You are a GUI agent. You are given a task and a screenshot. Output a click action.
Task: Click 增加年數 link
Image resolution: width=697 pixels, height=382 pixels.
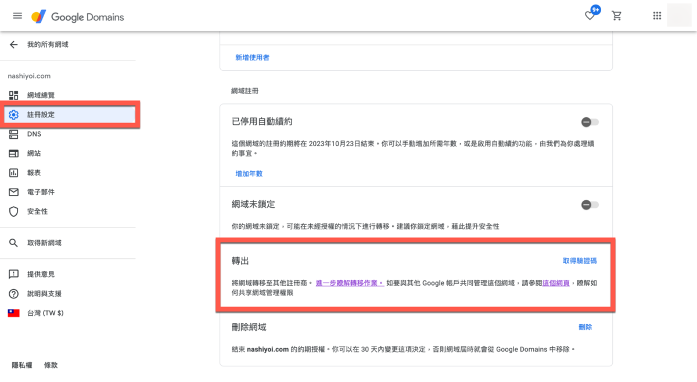pos(249,174)
